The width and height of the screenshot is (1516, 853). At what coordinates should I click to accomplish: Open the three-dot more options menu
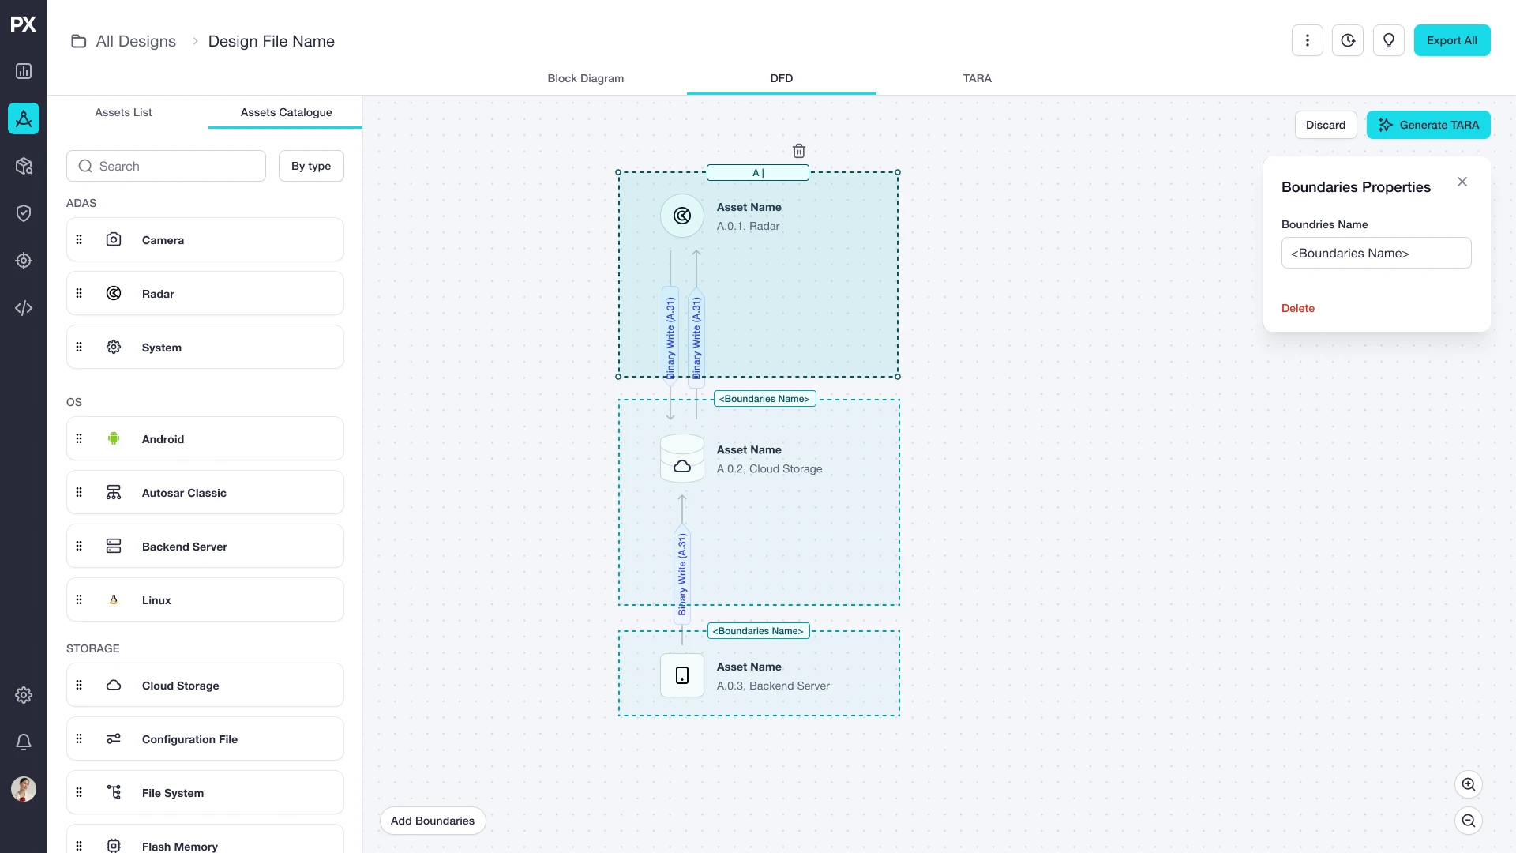pyautogui.click(x=1308, y=40)
